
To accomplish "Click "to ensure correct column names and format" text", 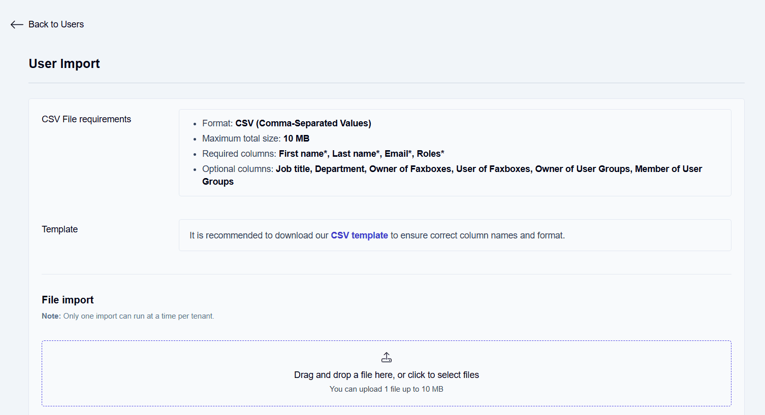I will 477,235.
